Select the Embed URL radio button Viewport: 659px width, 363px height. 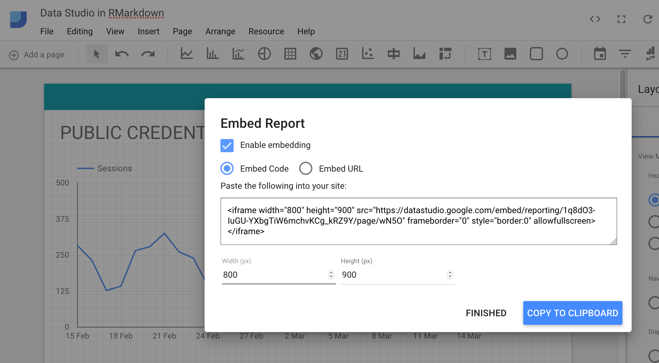[x=306, y=169]
